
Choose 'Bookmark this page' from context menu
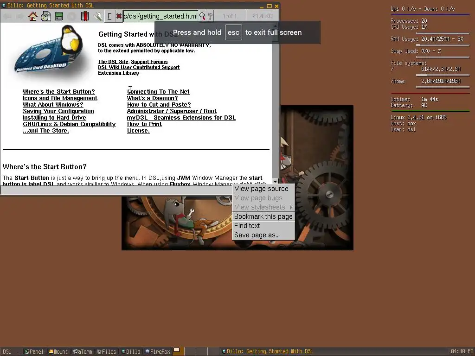click(263, 216)
